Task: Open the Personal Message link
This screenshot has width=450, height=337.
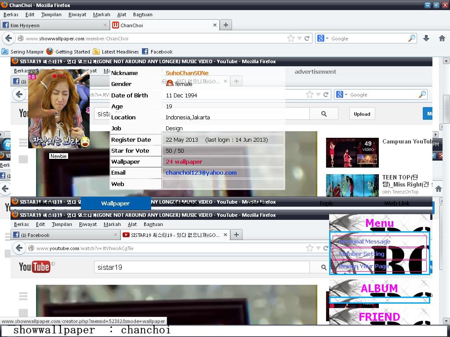Action: point(364,242)
